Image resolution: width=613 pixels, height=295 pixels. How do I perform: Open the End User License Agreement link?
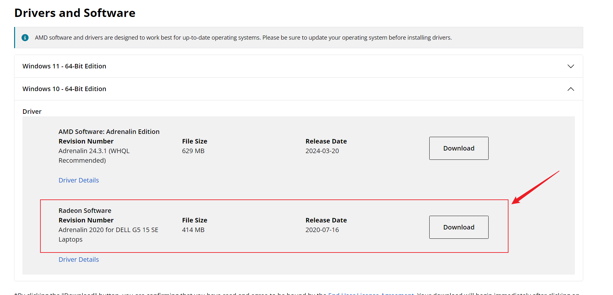click(371, 293)
